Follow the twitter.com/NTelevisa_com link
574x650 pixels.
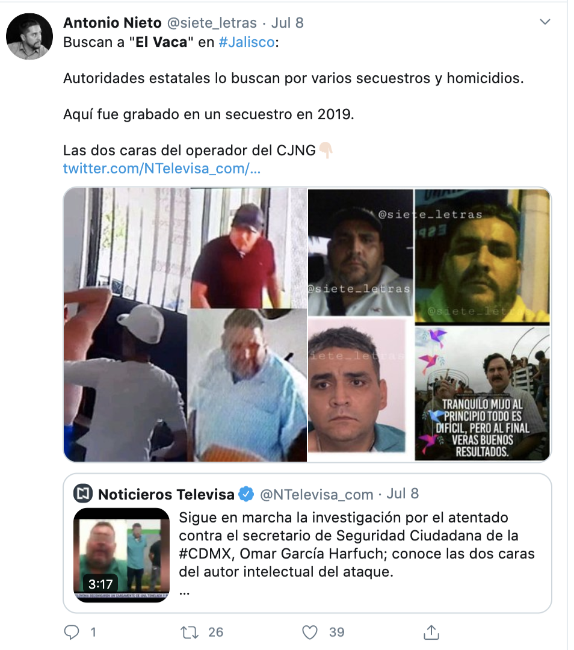[x=162, y=169]
